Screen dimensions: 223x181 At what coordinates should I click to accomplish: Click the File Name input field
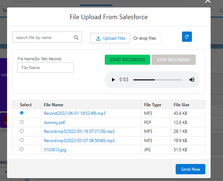[46, 68]
